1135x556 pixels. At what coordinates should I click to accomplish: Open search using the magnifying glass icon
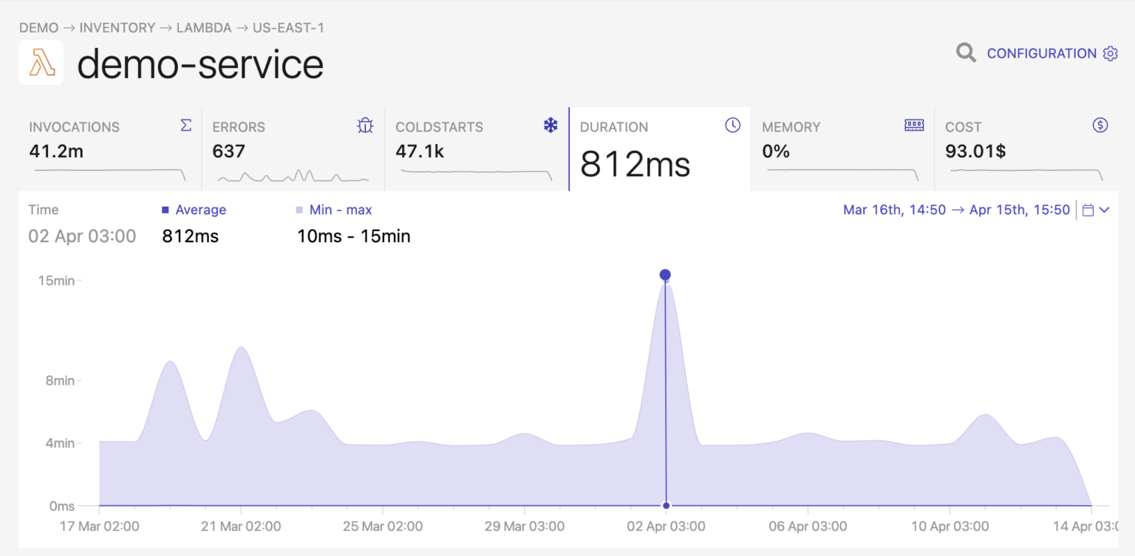coord(966,52)
